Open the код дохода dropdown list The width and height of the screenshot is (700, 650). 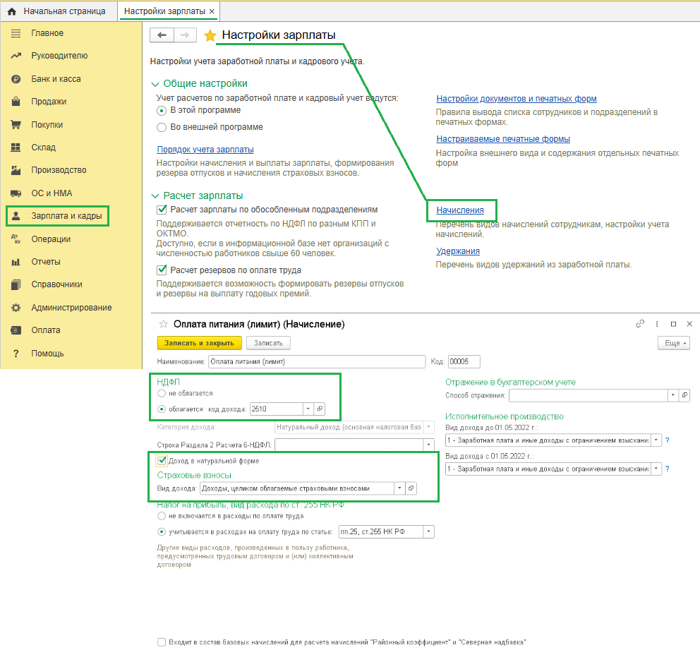(308, 409)
